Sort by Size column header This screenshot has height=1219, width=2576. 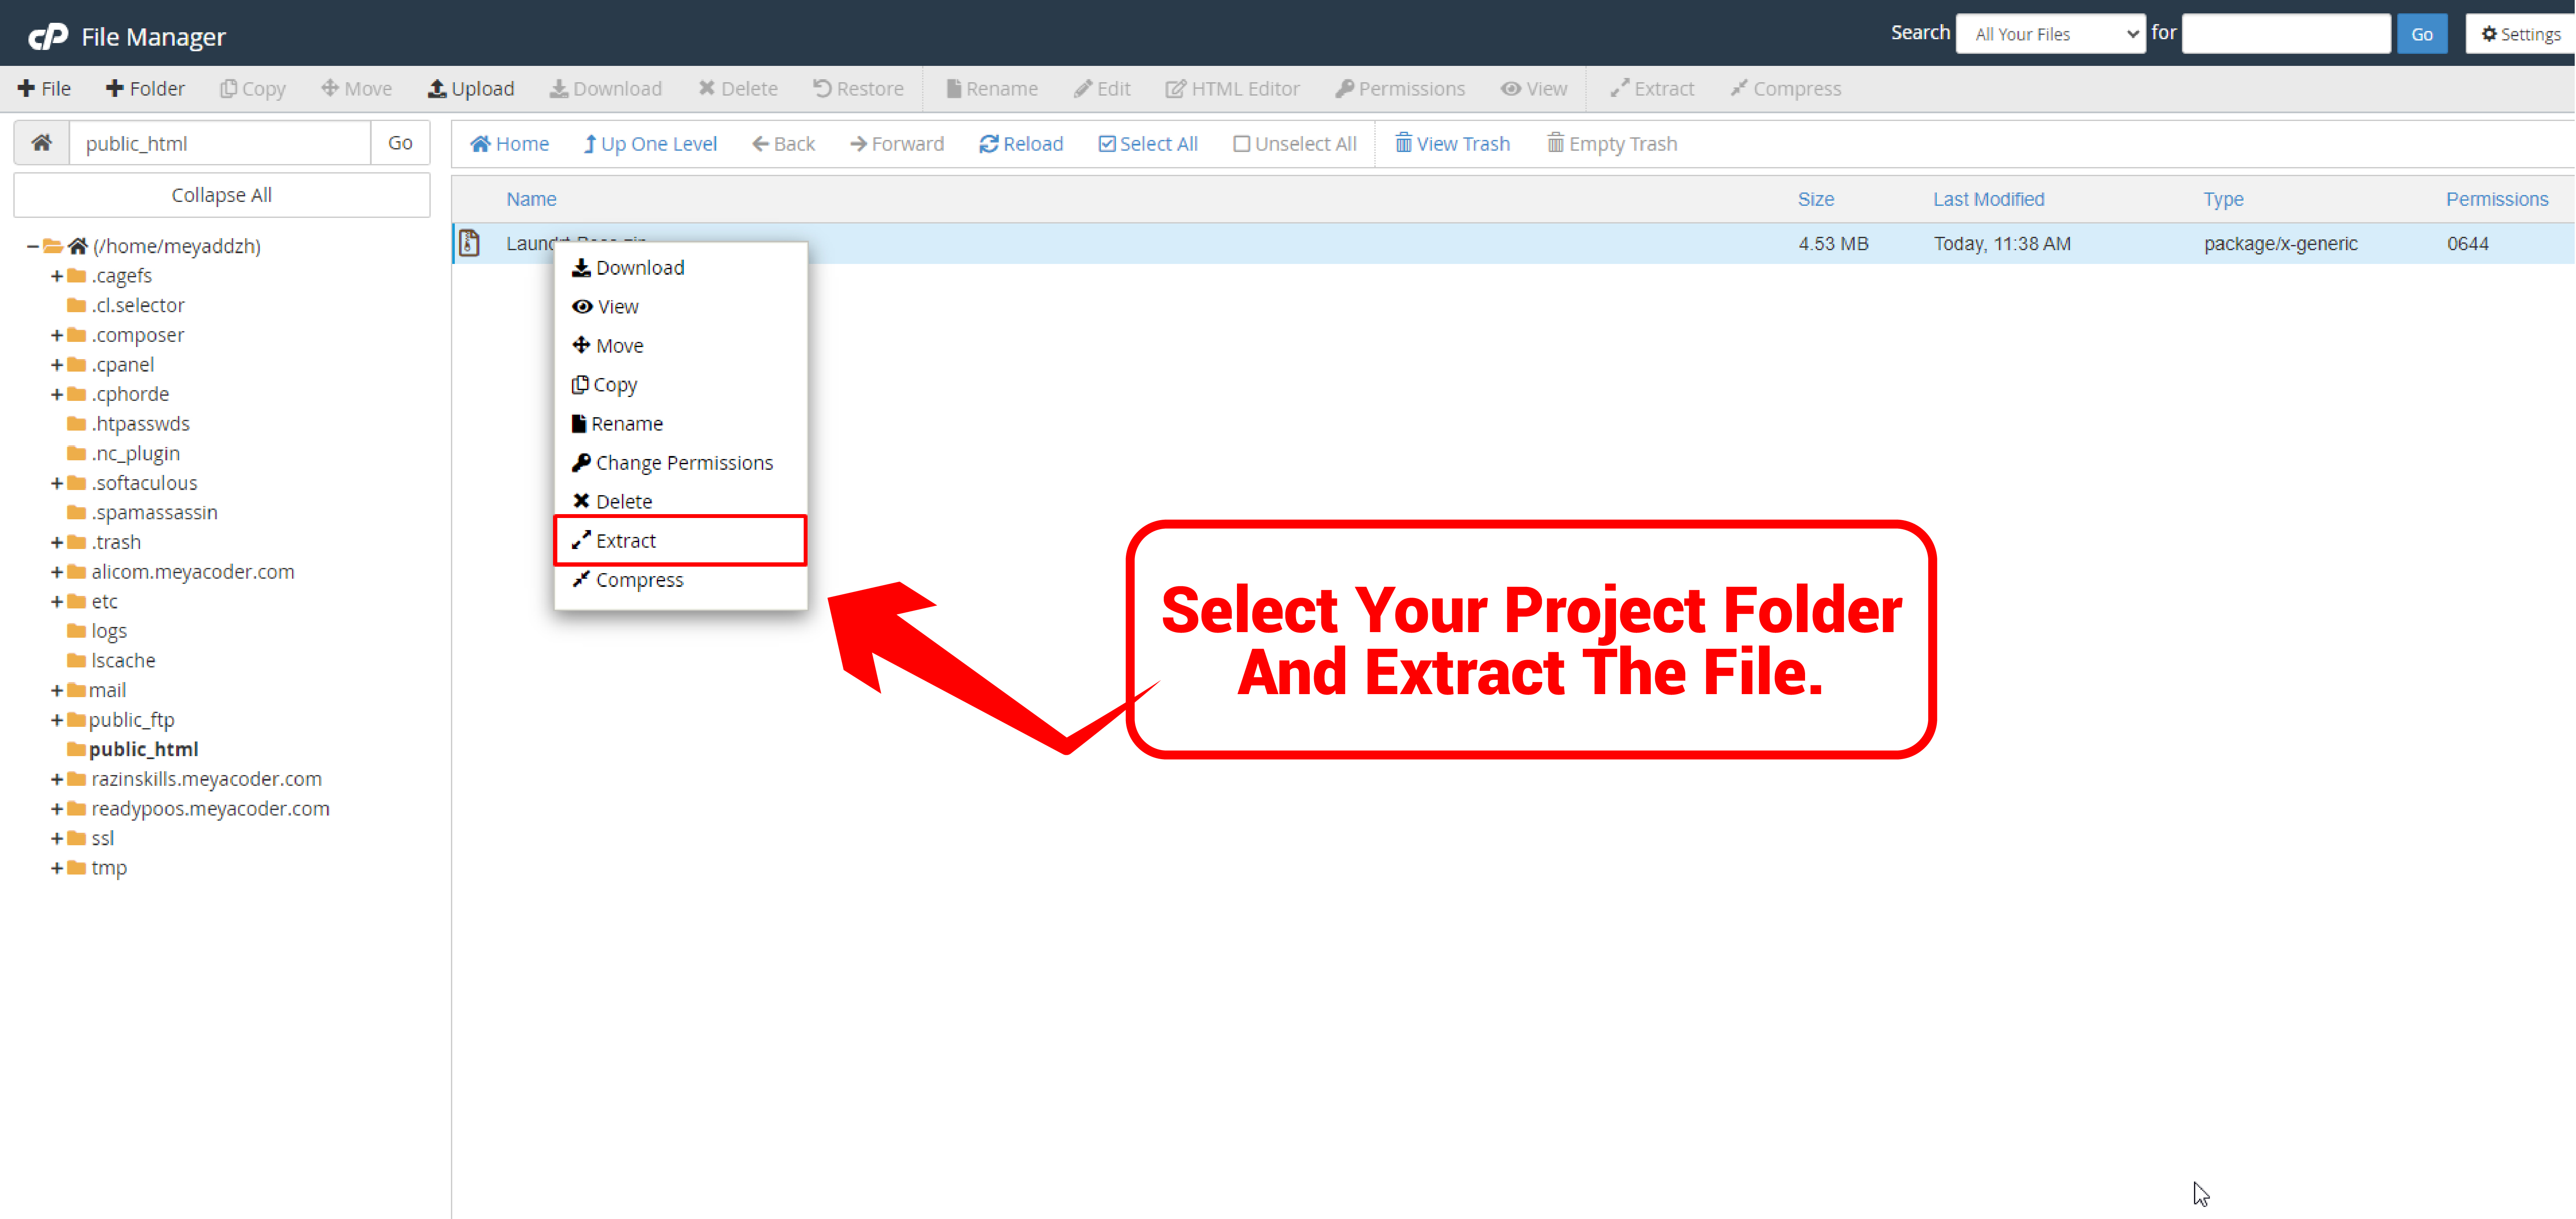(x=1815, y=199)
